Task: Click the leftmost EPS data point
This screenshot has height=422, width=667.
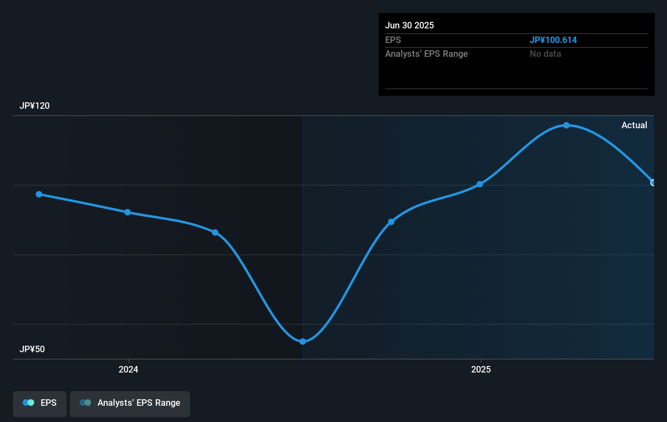Action: point(39,194)
